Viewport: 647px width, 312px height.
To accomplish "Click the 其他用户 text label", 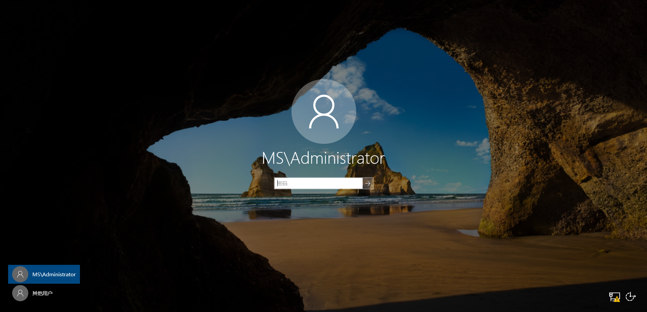I will pos(43,293).
